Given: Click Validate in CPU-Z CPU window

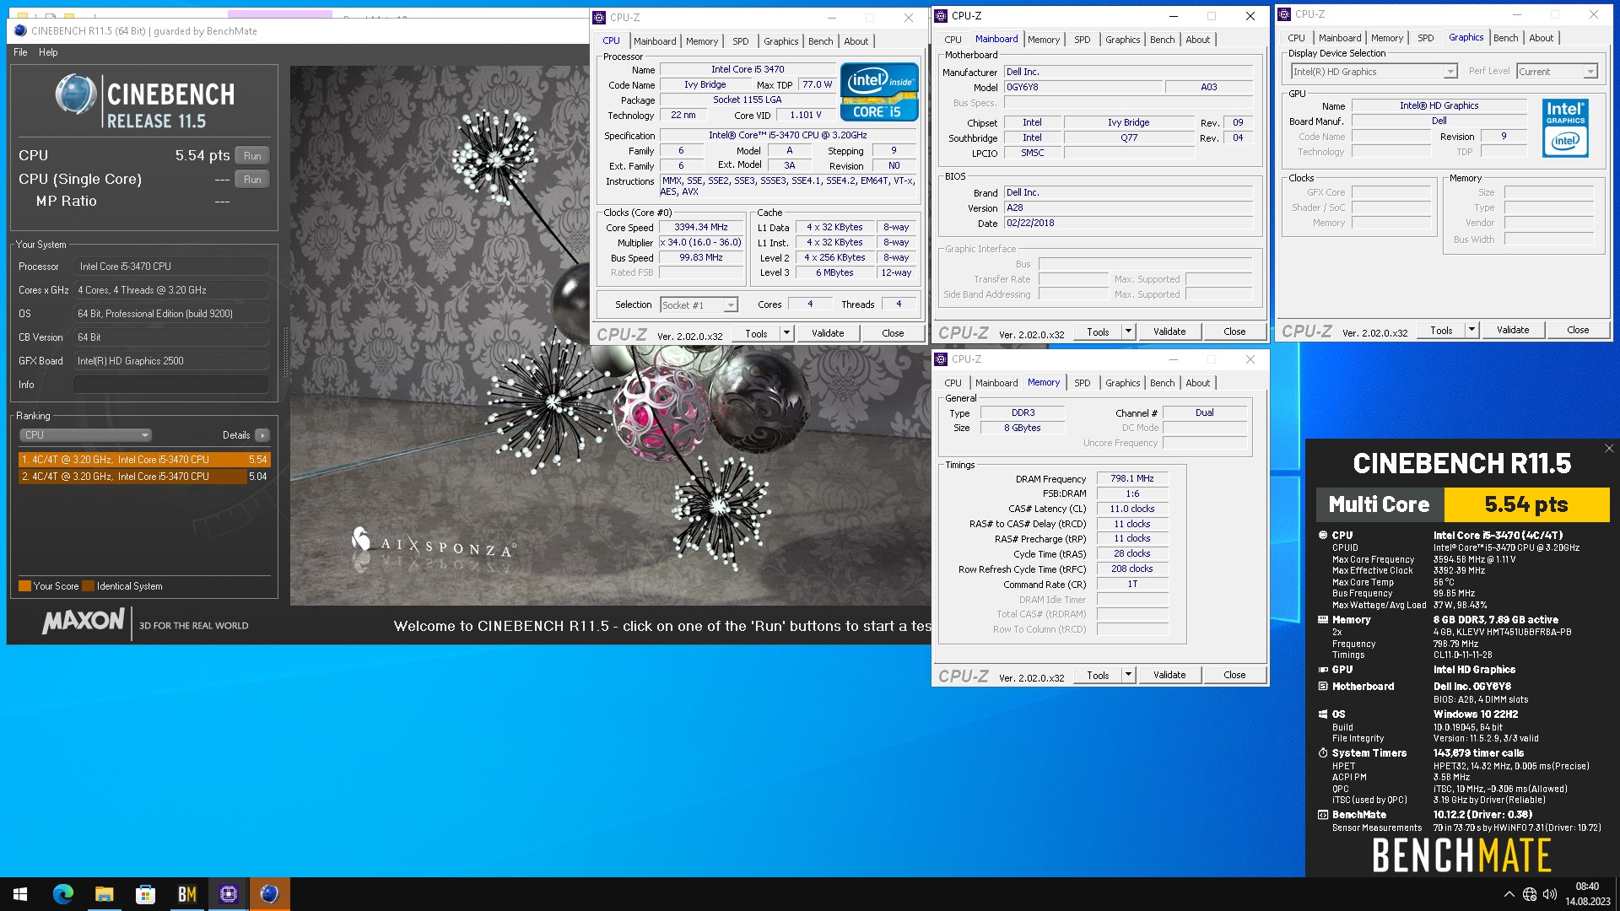Looking at the screenshot, I should pos(828,333).
